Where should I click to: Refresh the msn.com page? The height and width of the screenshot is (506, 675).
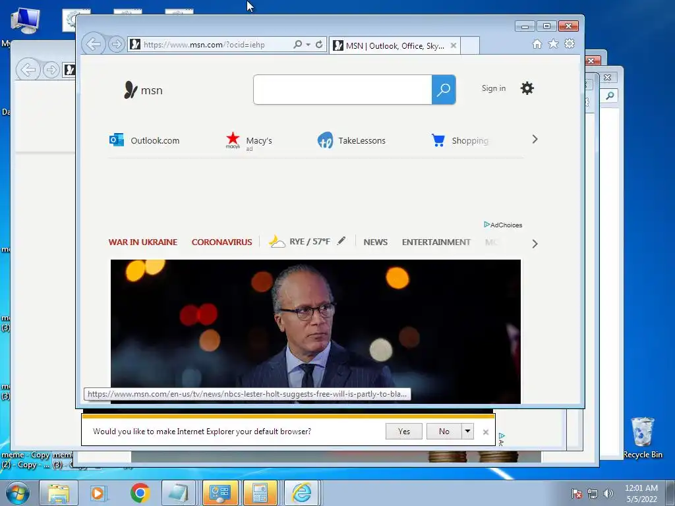click(319, 44)
